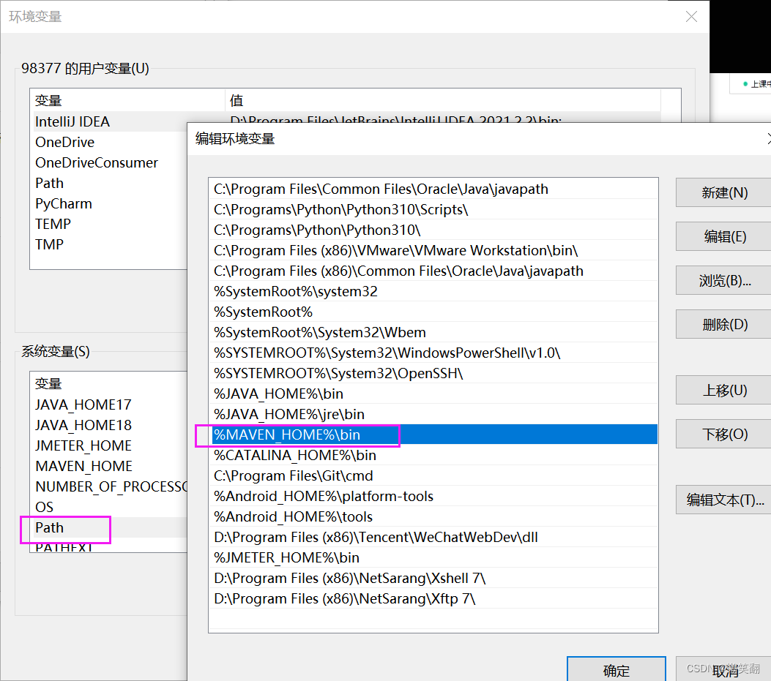The height and width of the screenshot is (681, 771).
Task: Click the 编辑(E) button
Action: tap(722, 236)
